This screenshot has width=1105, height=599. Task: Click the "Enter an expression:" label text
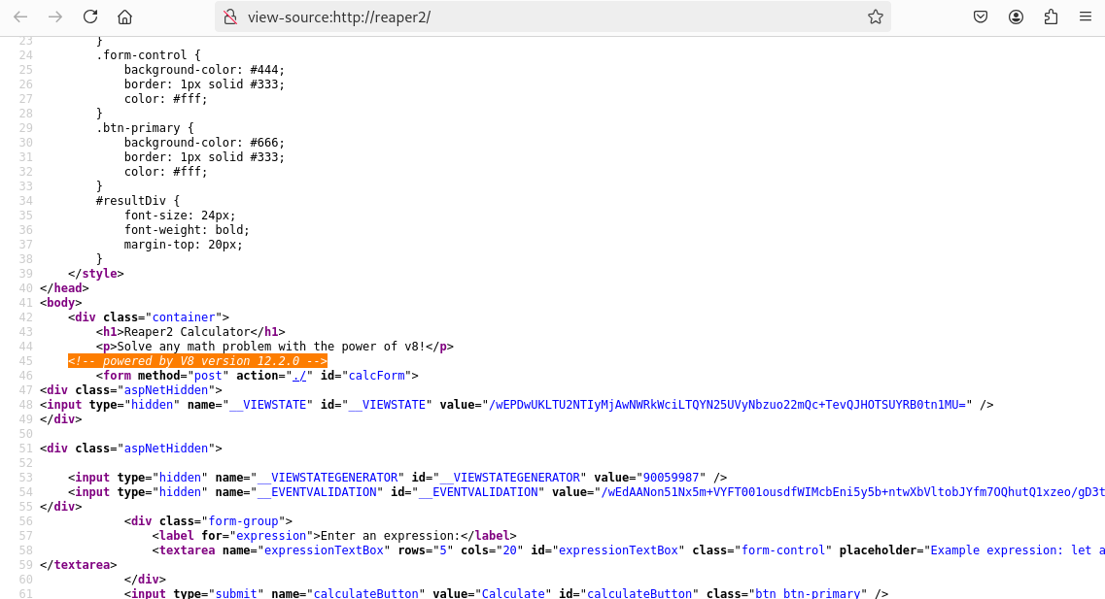(390, 536)
